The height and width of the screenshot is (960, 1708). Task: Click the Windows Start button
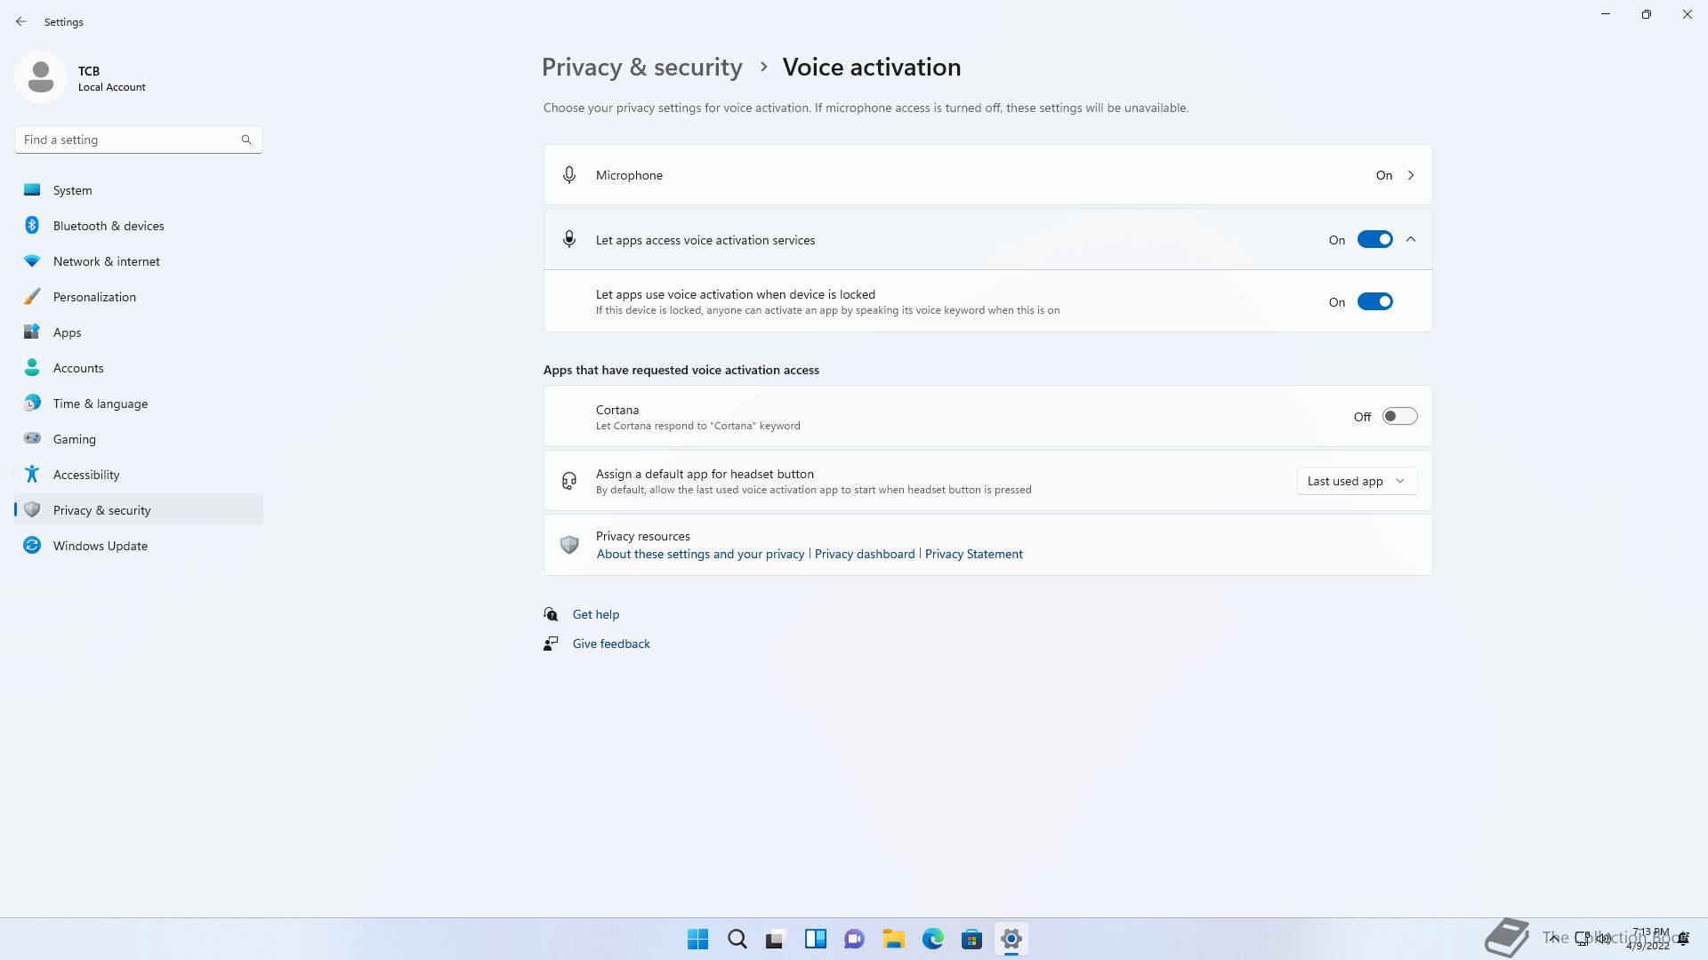point(697,939)
